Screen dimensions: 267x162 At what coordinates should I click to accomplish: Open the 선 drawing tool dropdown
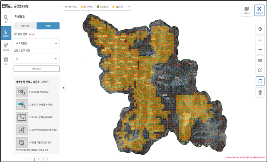(36, 59)
